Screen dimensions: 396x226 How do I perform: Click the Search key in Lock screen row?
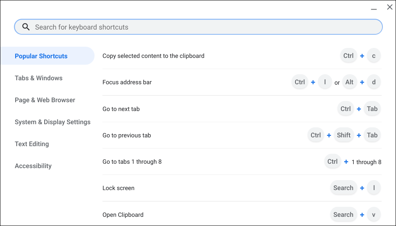(x=343, y=188)
